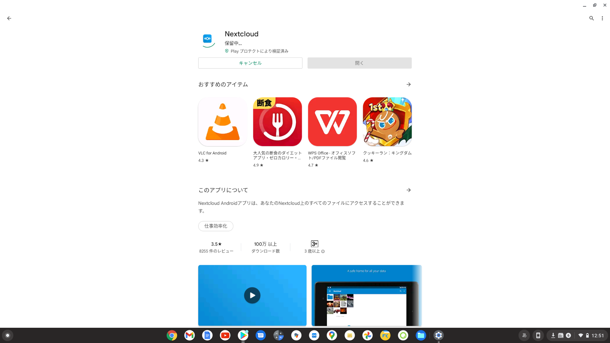Play the Nextcloud promo video
610x343 pixels.
point(252,295)
